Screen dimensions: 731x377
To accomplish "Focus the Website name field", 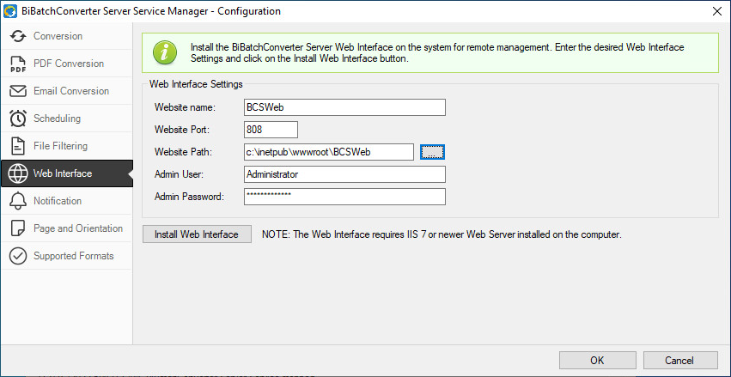I will [344, 107].
